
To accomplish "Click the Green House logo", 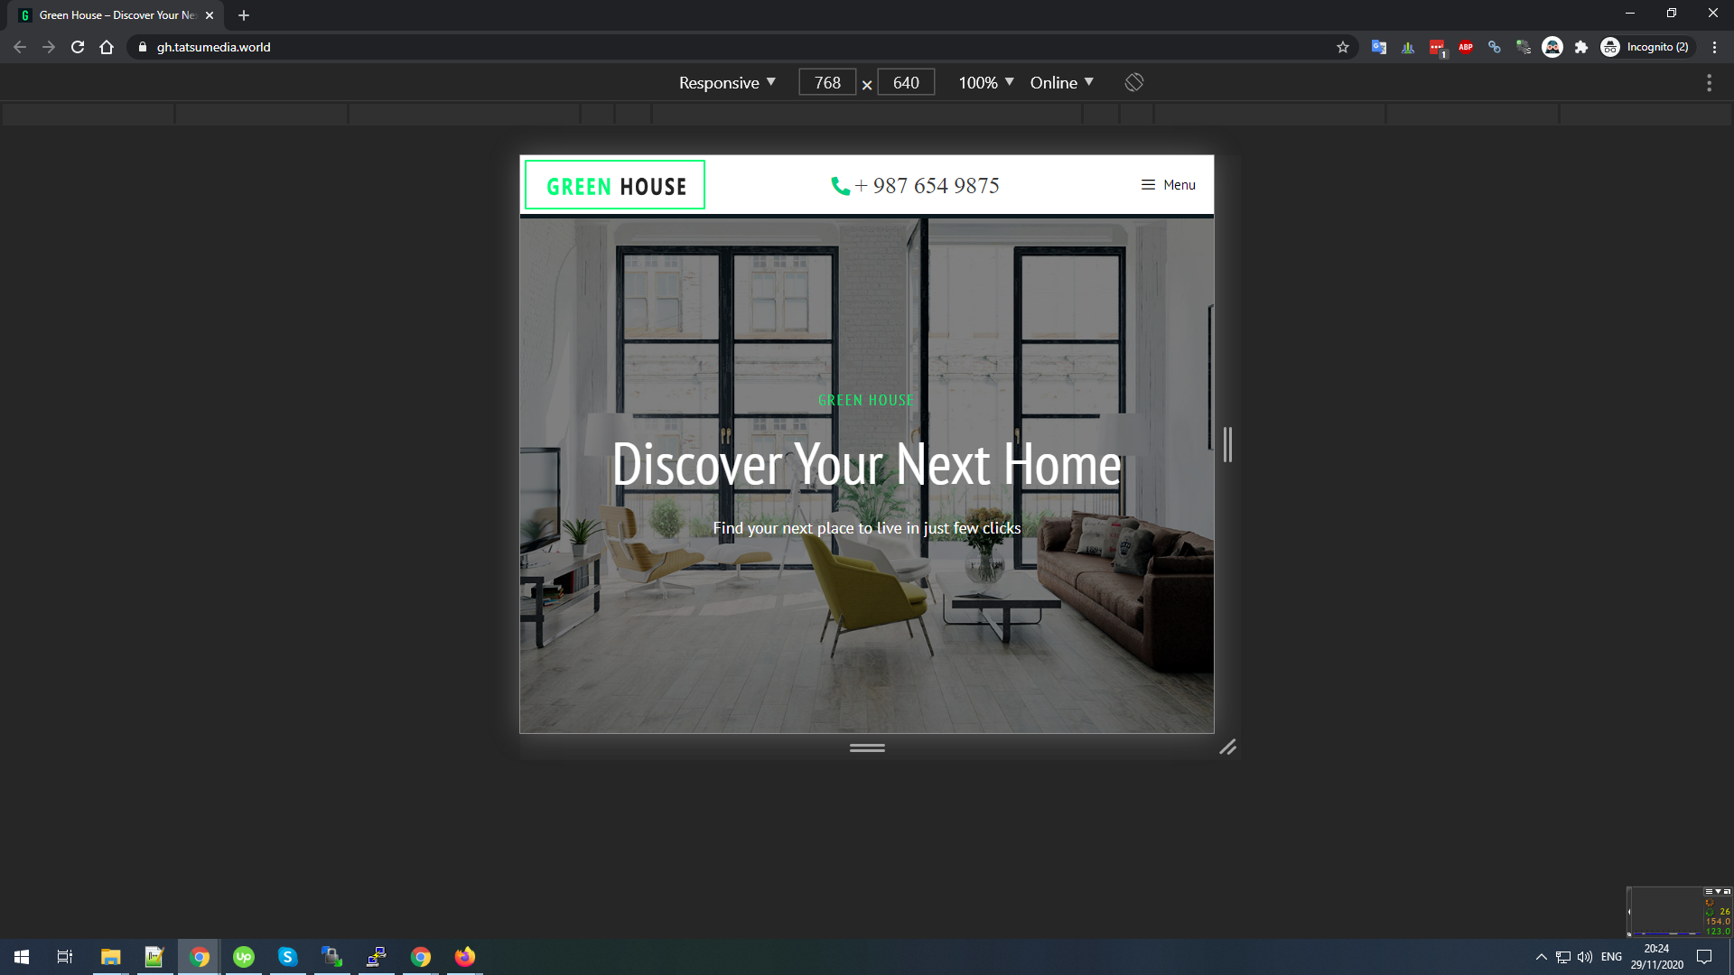I will (x=614, y=185).
